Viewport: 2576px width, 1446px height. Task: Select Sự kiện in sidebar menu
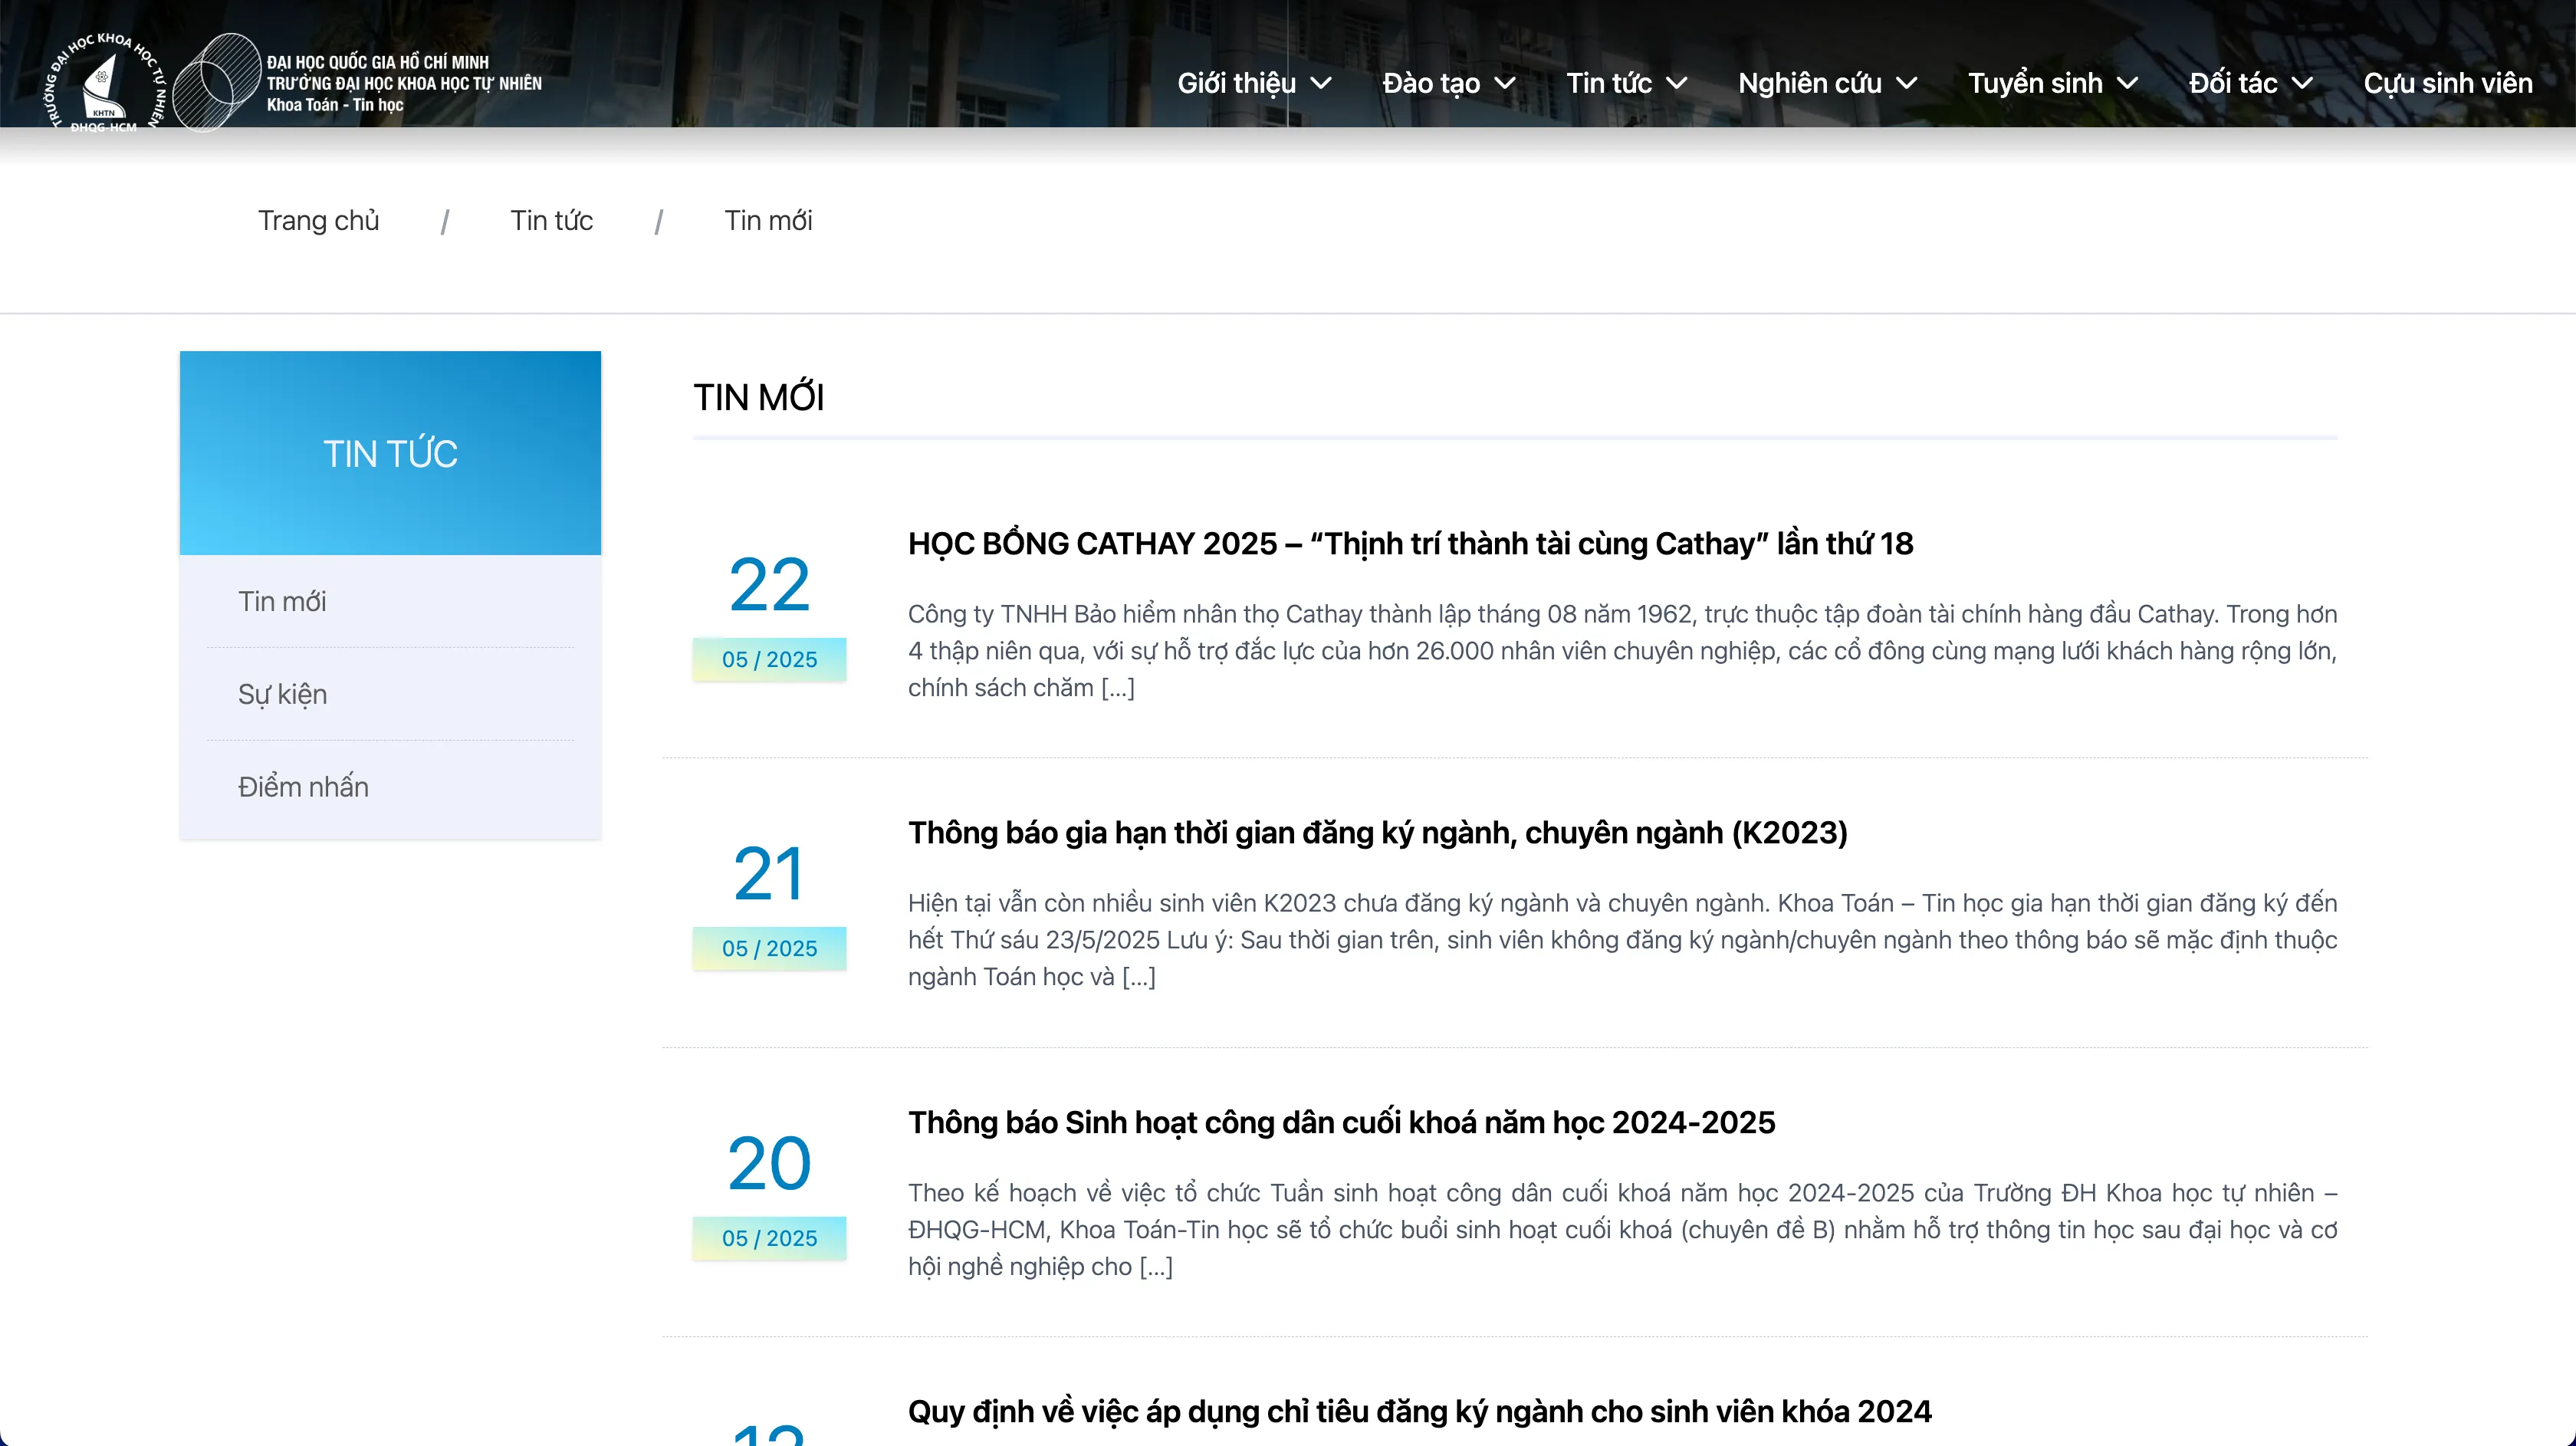pos(282,694)
